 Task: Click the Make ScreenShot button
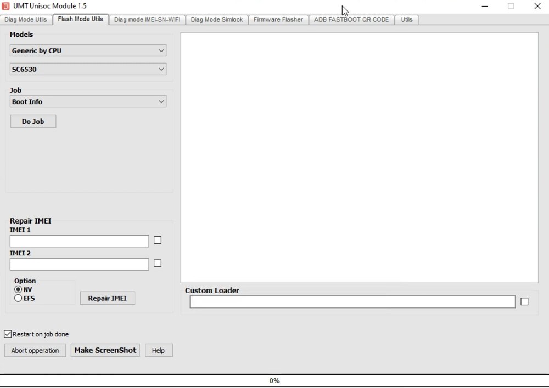(x=105, y=350)
